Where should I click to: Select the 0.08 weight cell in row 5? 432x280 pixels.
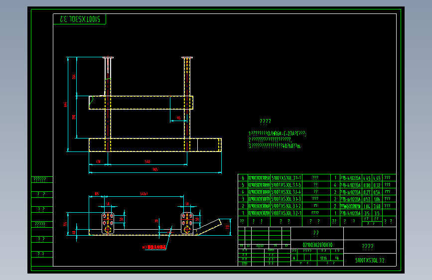pos(367,185)
